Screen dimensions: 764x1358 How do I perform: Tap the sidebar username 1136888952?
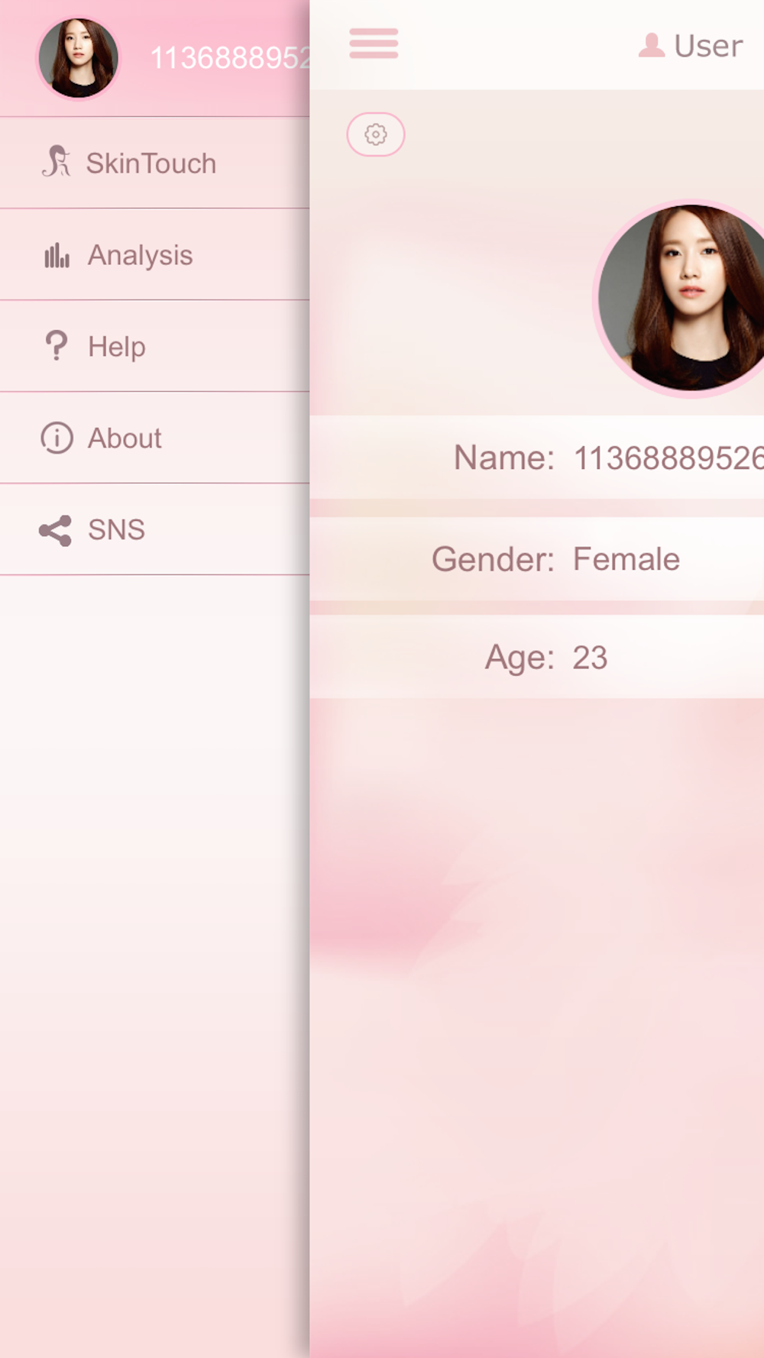[230, 58]
